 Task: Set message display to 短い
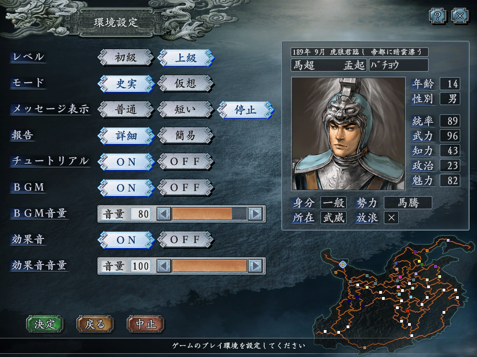coord(185,110)
